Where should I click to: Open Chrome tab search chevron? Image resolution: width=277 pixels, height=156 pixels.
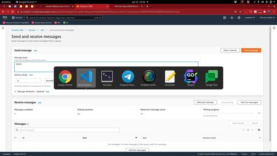pos(269,6)
